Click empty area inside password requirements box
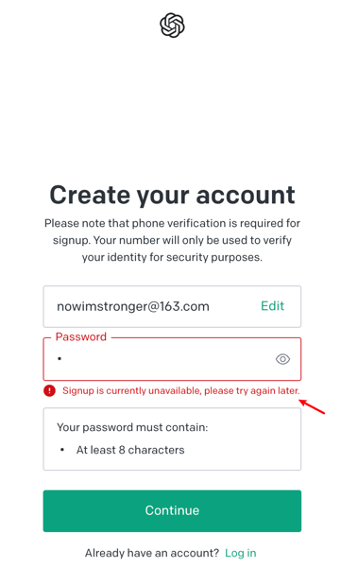Image resolution: width=358 pixels, height=567 pixels. pyautogui.click(x=246, y=448)
